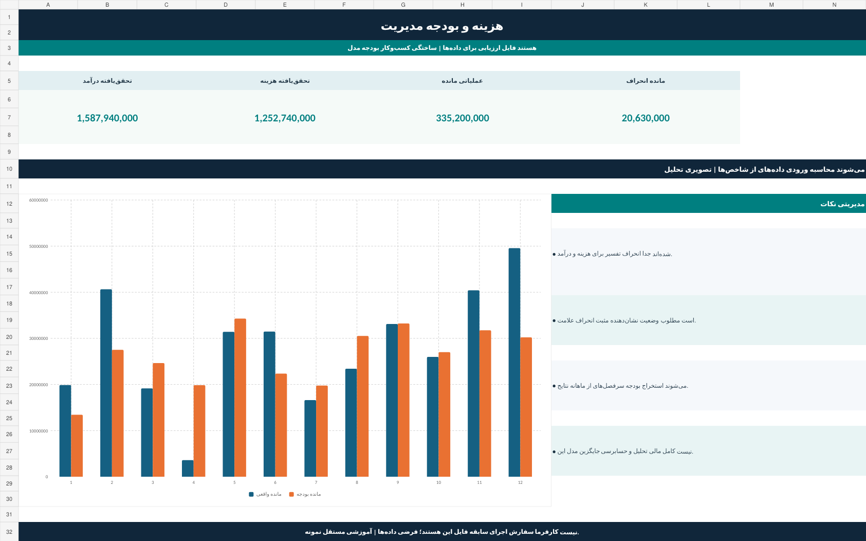Select the teal subtitle banner in row 3
This screenshot has width=866, height=541.
click(442, 48)
